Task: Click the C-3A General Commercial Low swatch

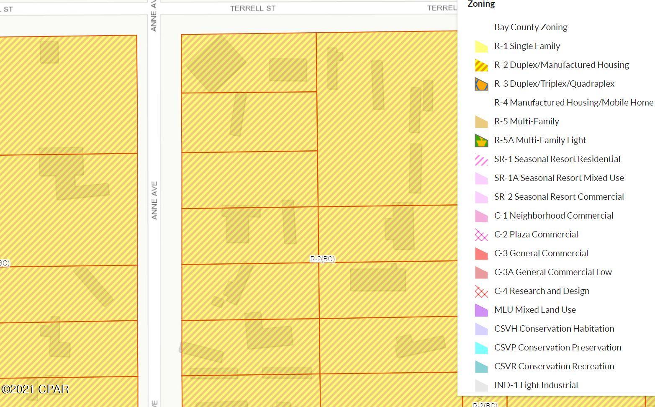Action: (x=481, y=273)
